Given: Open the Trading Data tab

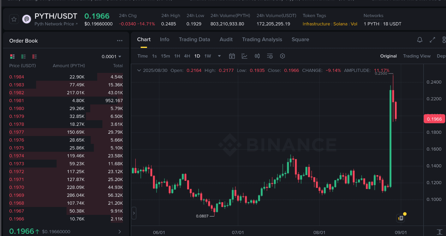Looking at the screenshot, I should coord(194,39).
